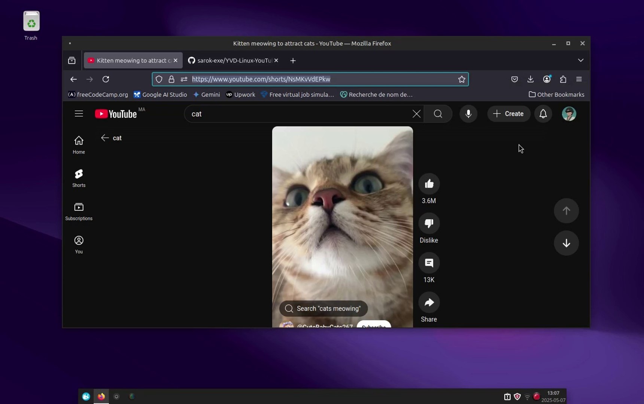Open the tab list dropdown

tap(581, 60)
